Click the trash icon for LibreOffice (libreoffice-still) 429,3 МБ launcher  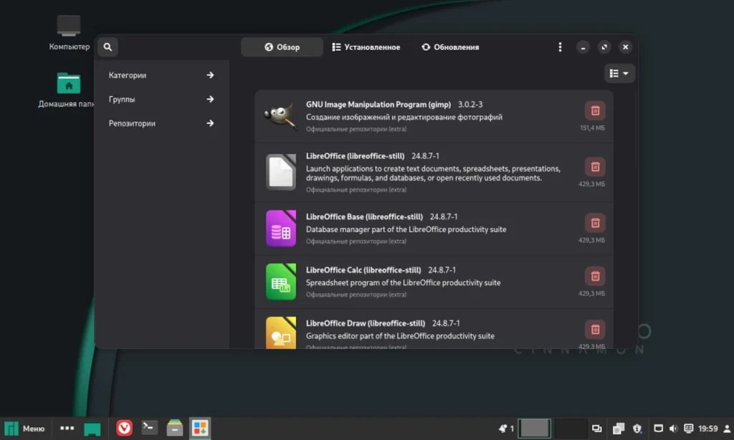(595, 167)
